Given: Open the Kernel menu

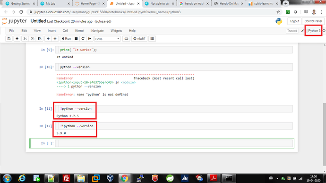Looking at the screenshot, I should click(80, 31).
